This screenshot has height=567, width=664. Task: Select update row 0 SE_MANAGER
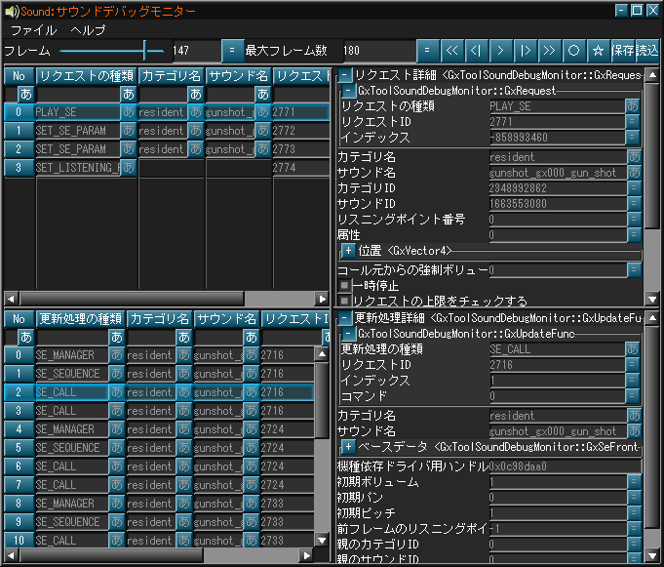pos(159,355)
